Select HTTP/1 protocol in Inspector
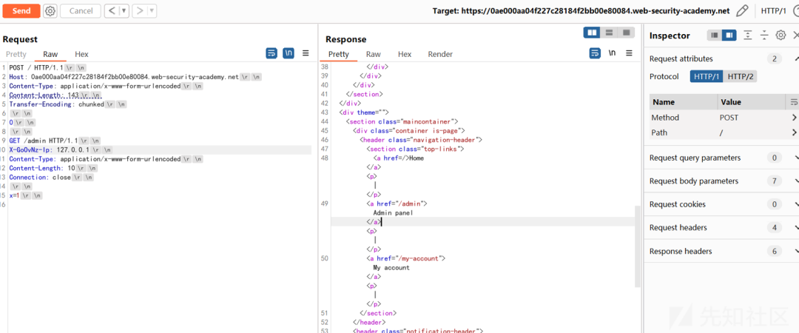The height and width of the screenshot is (333, 799). point(707,76)
